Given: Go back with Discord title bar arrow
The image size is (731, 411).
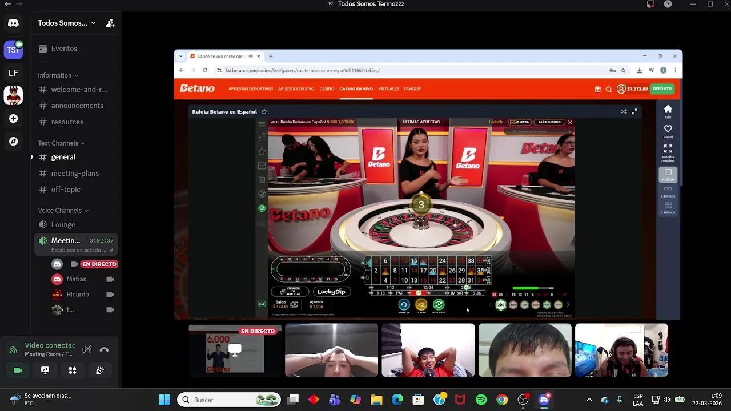Looking at the screenshot, I should tap(7, 4).
